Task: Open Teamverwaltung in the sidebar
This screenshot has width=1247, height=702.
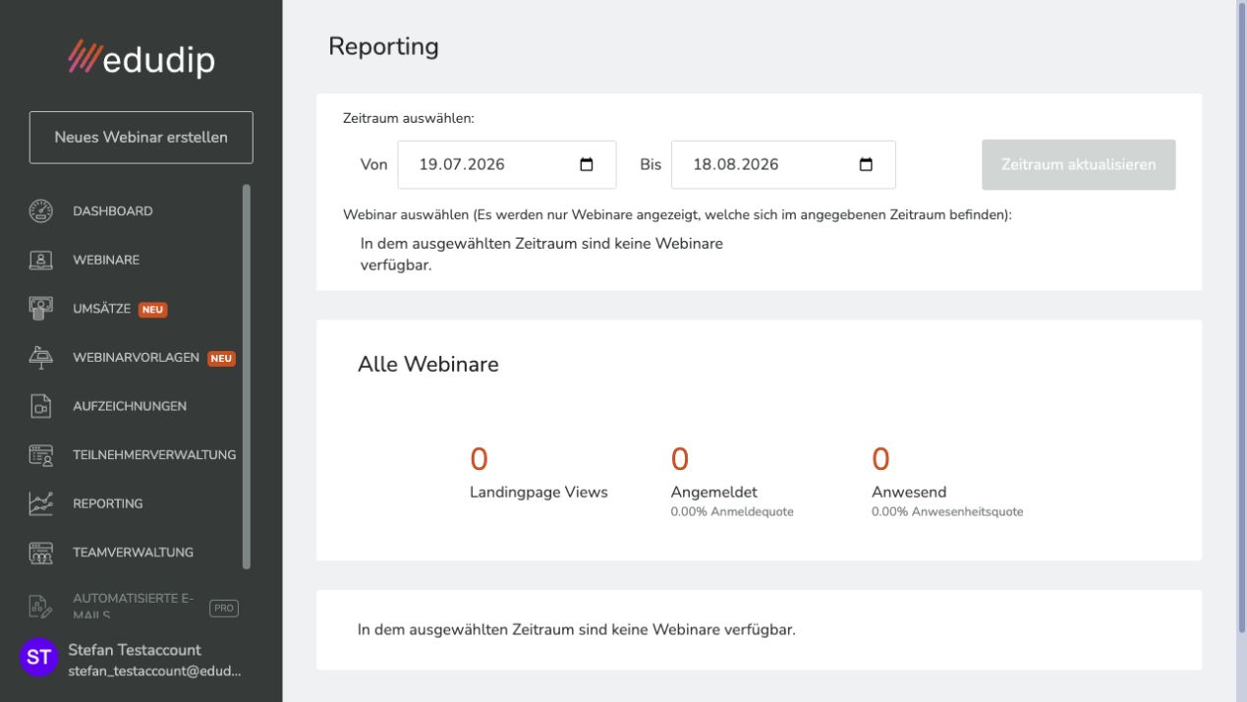Action: pyautogui.click(x=136, y=552)
